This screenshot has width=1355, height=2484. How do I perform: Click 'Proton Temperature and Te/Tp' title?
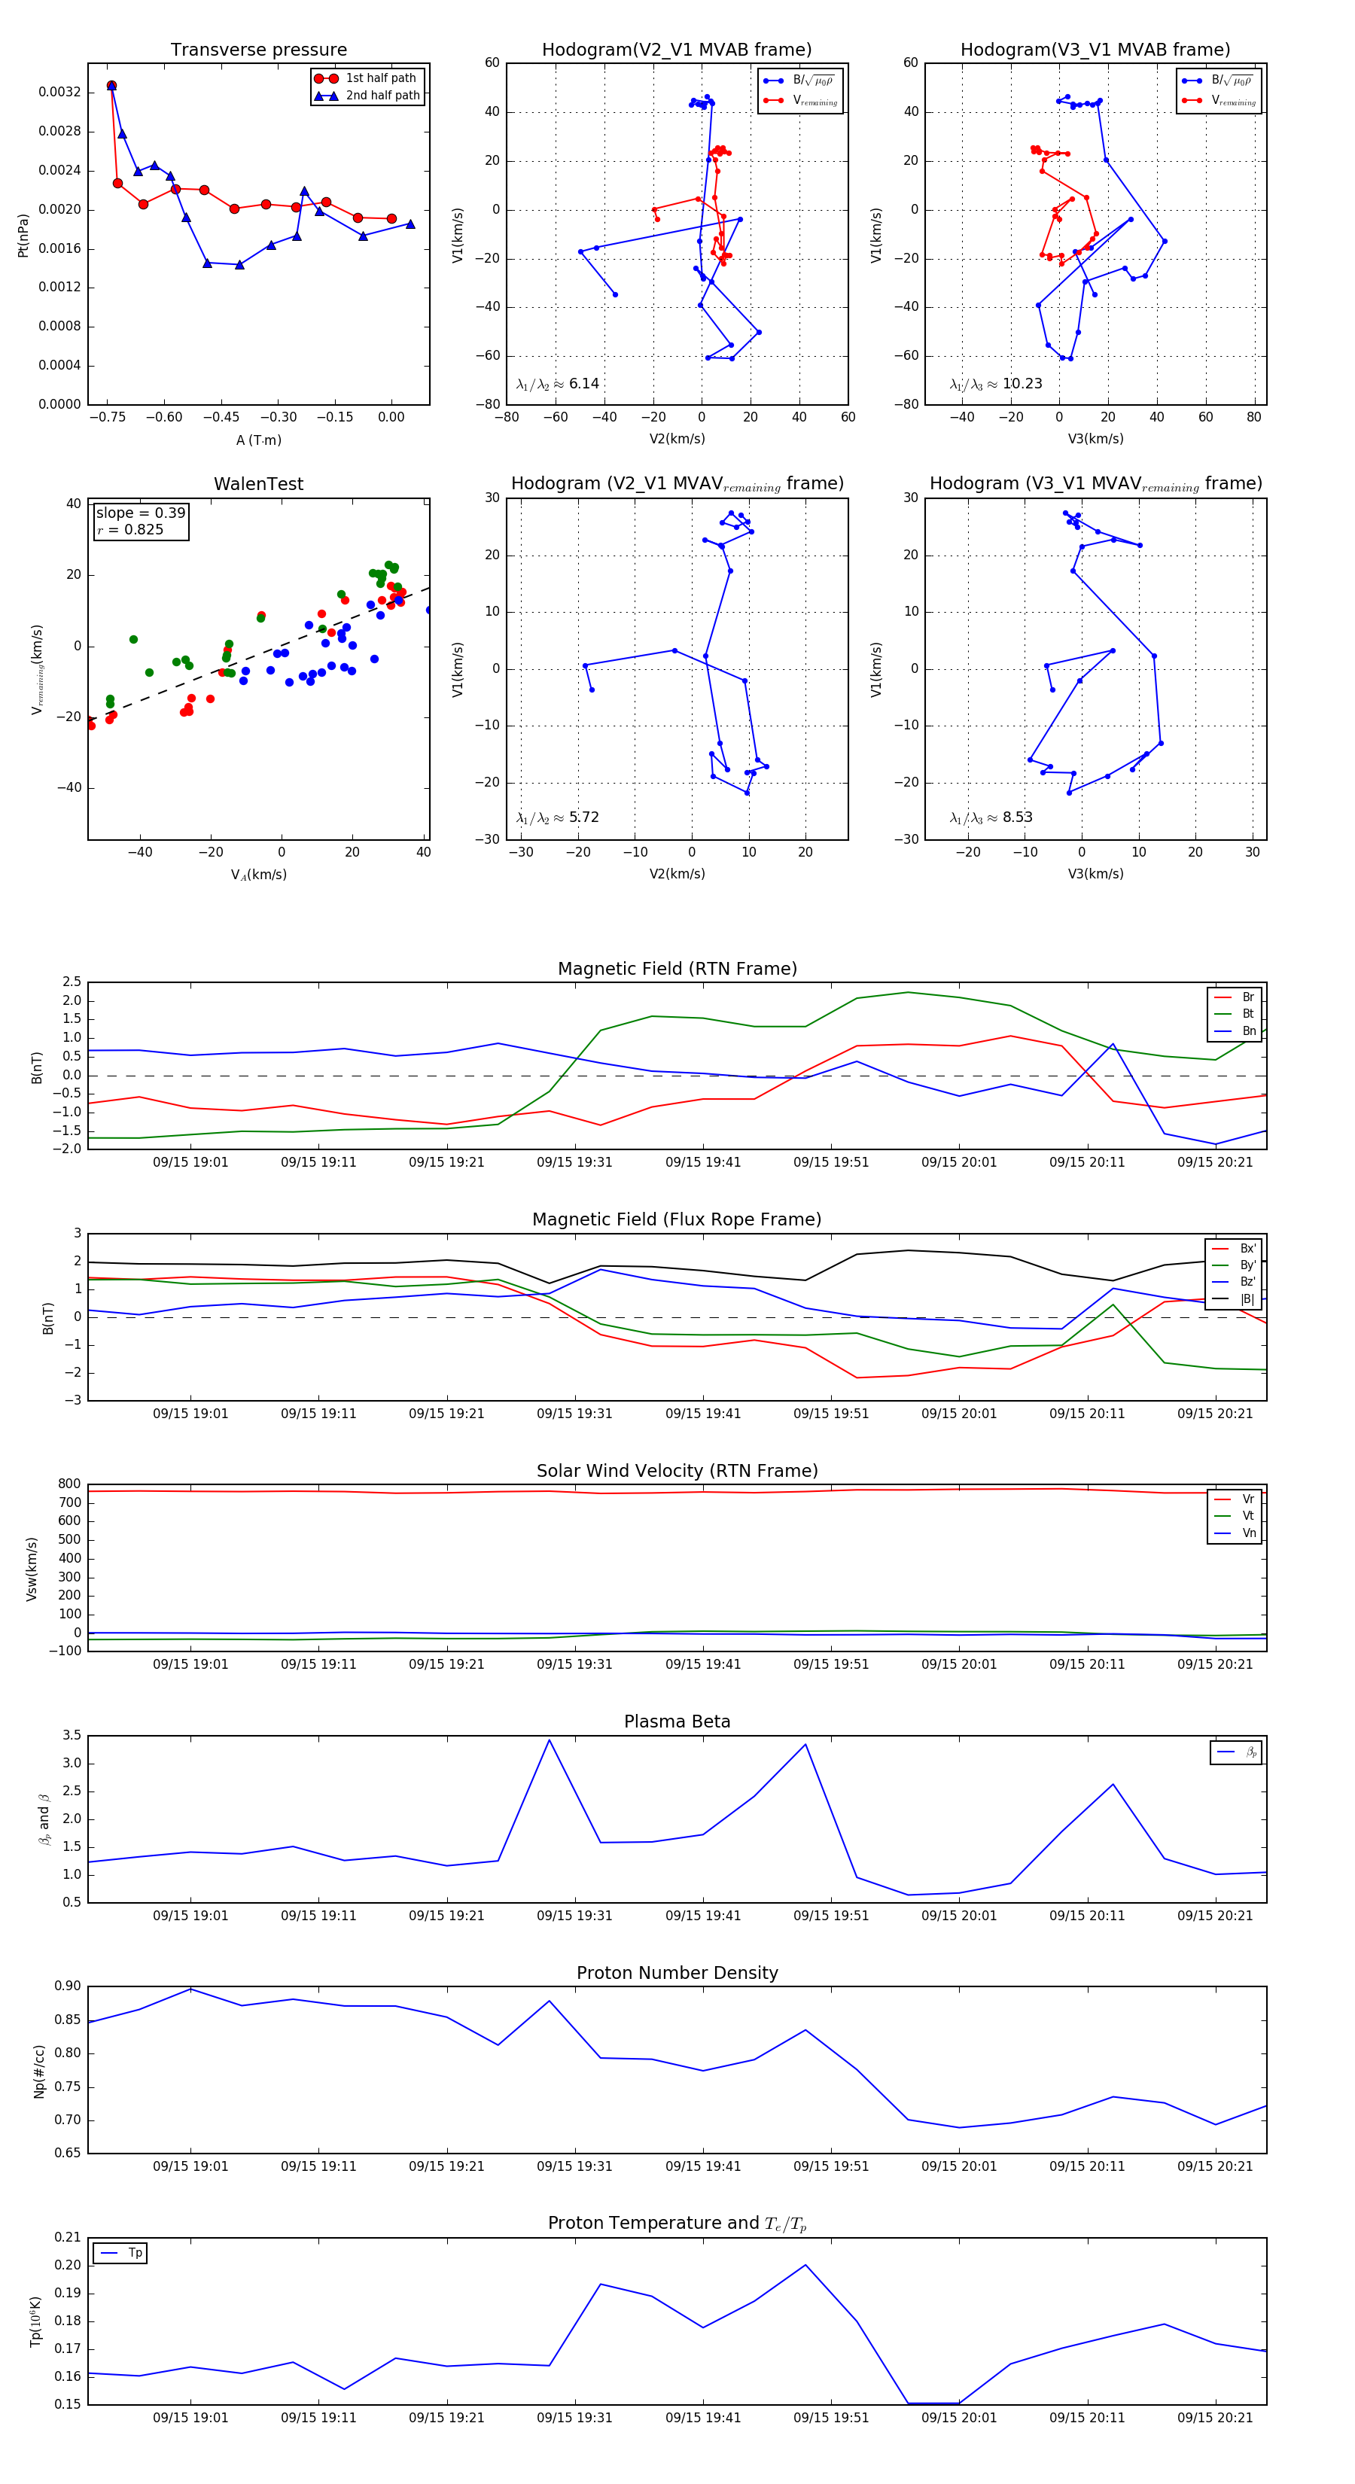tap(677, 2224)
